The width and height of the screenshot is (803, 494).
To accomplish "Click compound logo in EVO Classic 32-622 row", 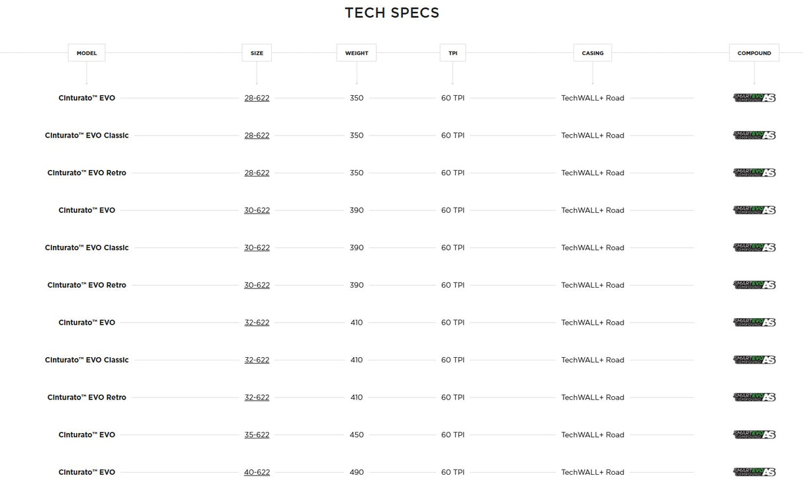I will [x=754, y=360].
